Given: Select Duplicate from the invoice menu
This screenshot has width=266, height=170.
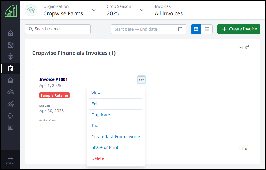Looking at the screenshot, I should pyautogui.click(x=101, y=115).
